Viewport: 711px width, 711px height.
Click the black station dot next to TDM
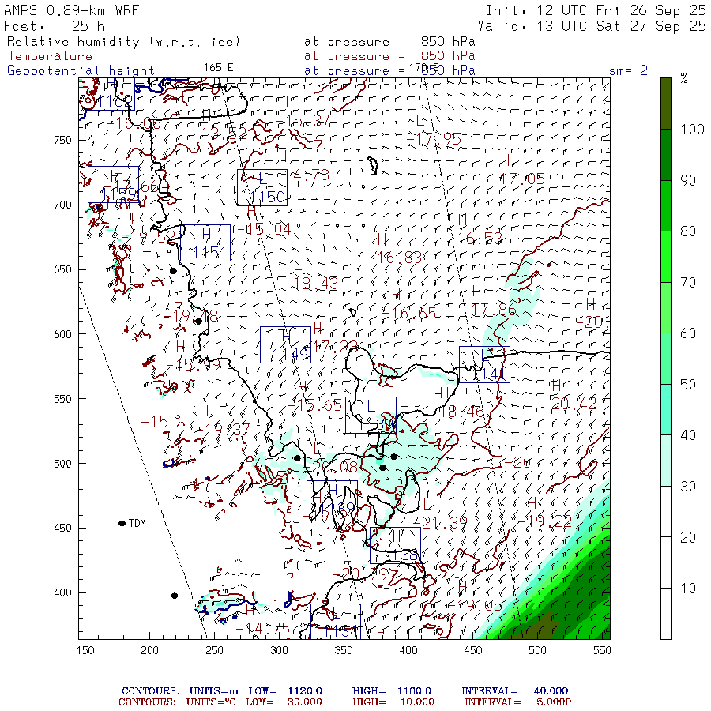coord(122,523)
